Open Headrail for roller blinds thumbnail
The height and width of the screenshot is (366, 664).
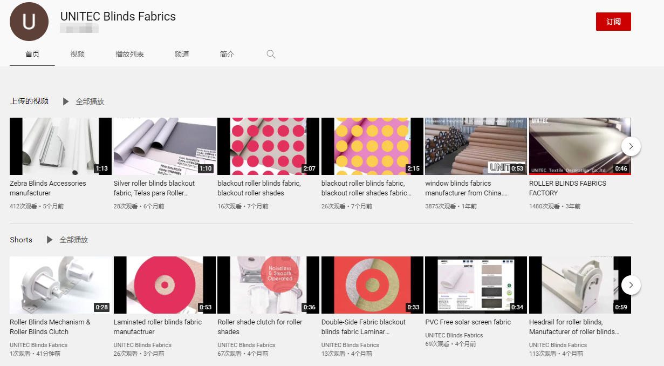(579, 285)
